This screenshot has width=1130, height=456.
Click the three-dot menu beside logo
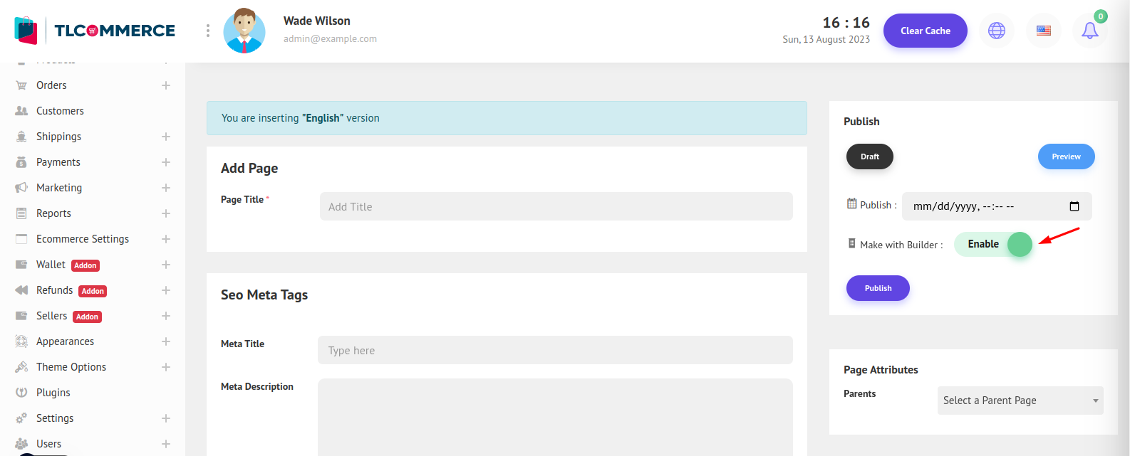pyautogui.click(x=208, y=31)
